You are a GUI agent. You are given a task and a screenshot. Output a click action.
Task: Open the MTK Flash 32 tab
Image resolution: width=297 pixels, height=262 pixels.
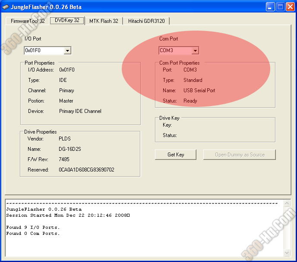(104, 21)
